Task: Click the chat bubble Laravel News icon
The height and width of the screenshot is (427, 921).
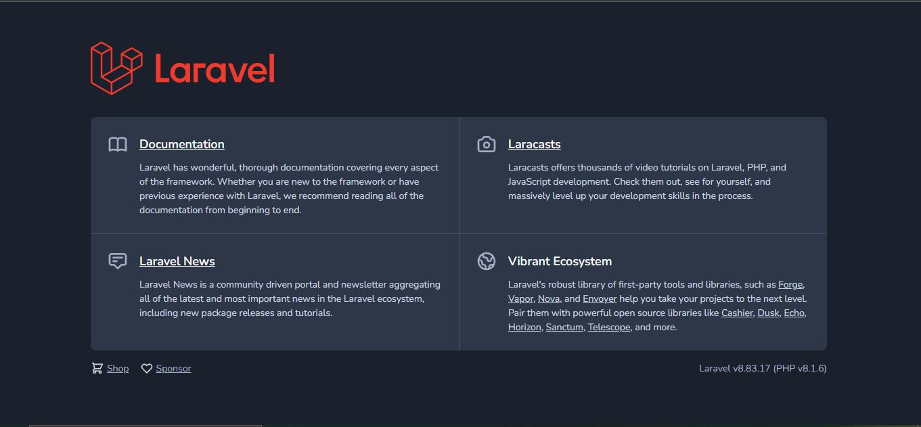Action: tap(118, 261)
